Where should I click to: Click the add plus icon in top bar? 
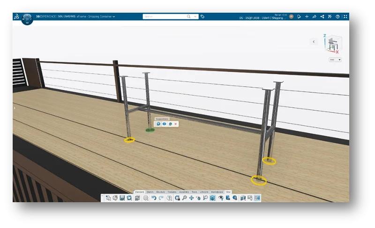pos(307,16)
